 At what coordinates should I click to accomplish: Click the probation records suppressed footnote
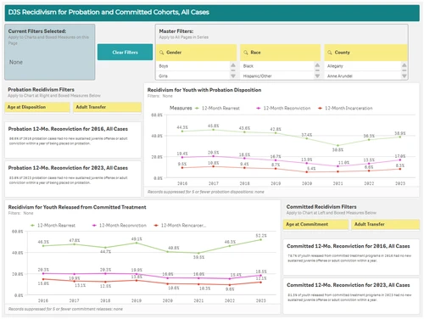coord(206,192)
